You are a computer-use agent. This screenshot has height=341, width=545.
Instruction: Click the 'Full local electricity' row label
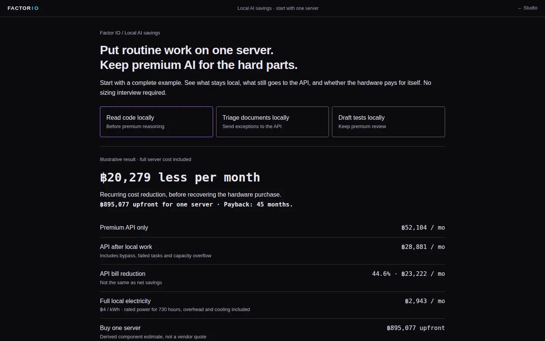coord(125,301)
